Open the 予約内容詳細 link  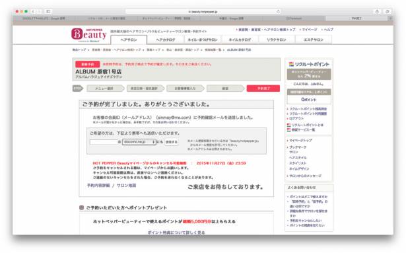pyautogui.click(x=98, y=186)
